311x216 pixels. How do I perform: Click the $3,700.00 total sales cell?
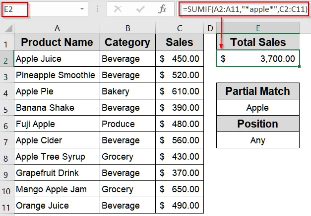pyautogui.click(x=258, y=58)
